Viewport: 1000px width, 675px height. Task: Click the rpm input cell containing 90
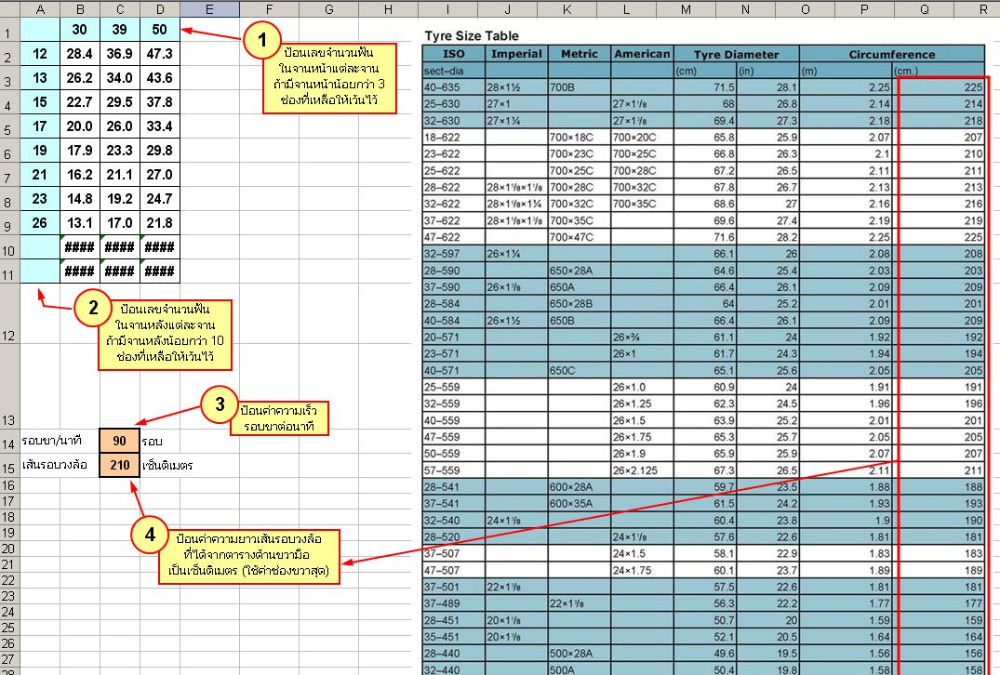click(119, 441)
